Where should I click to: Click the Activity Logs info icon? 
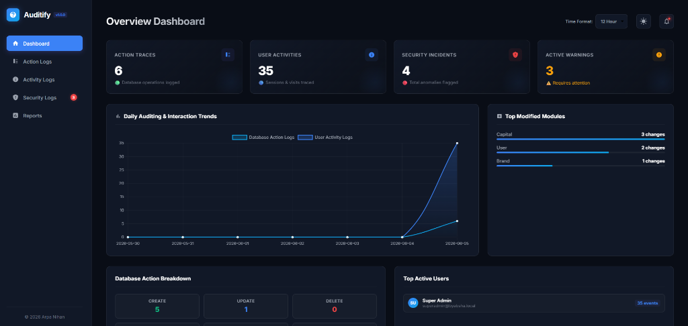point(16,79)
